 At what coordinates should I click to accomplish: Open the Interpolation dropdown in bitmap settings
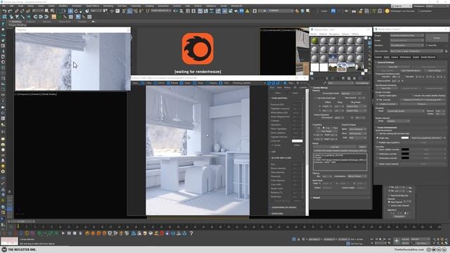click(357, 176)
